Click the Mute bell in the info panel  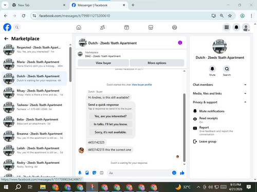pos(212,69)
